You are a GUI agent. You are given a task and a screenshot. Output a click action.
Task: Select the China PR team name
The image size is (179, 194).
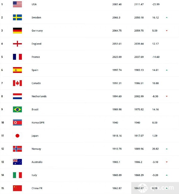(37, 188)
